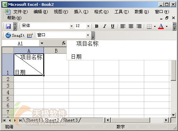Open the 编辑(E) menu

(x=41, y=12)
